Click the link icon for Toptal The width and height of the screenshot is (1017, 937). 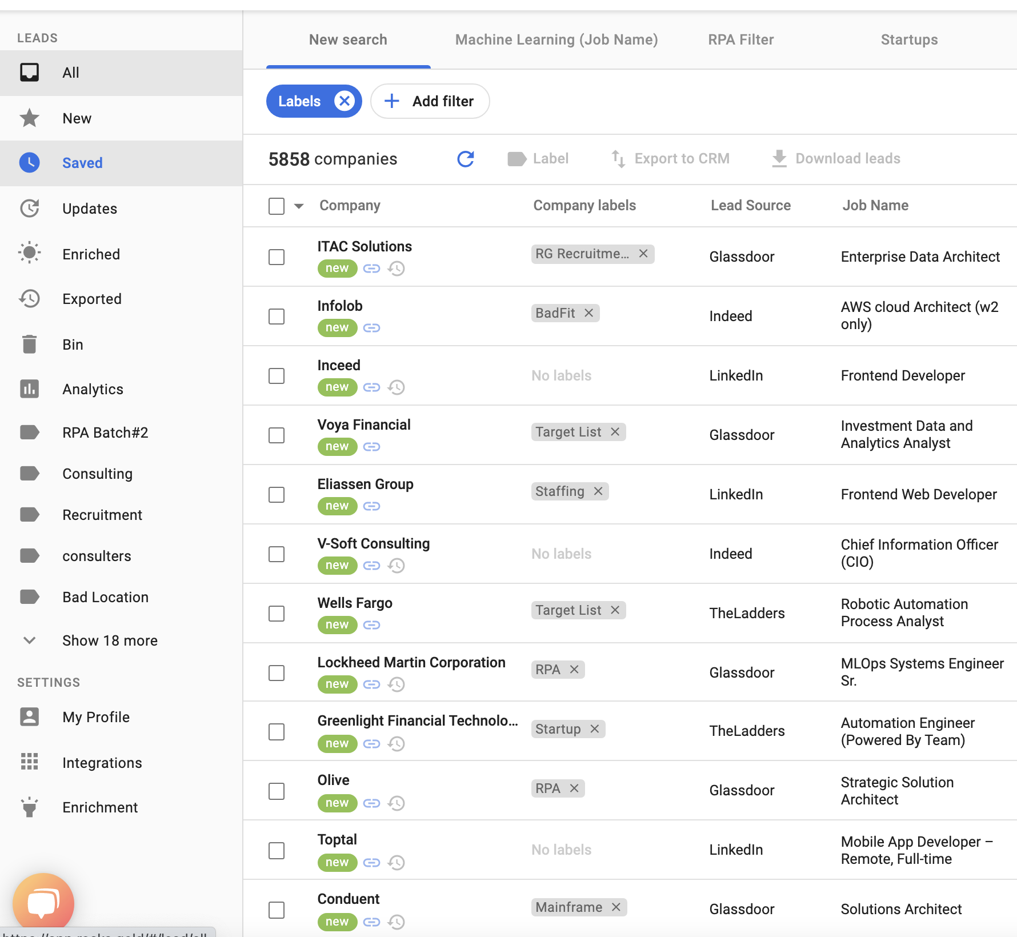371,863
